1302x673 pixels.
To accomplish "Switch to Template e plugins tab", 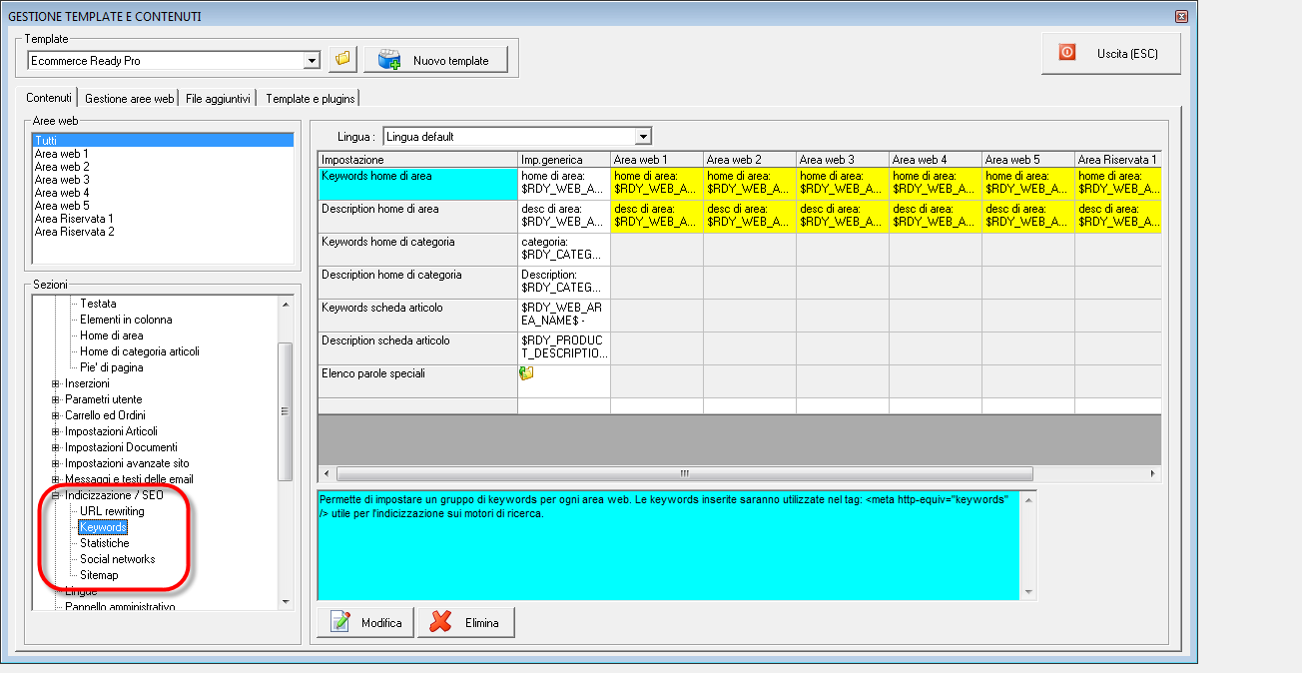I will coord(309,98).
